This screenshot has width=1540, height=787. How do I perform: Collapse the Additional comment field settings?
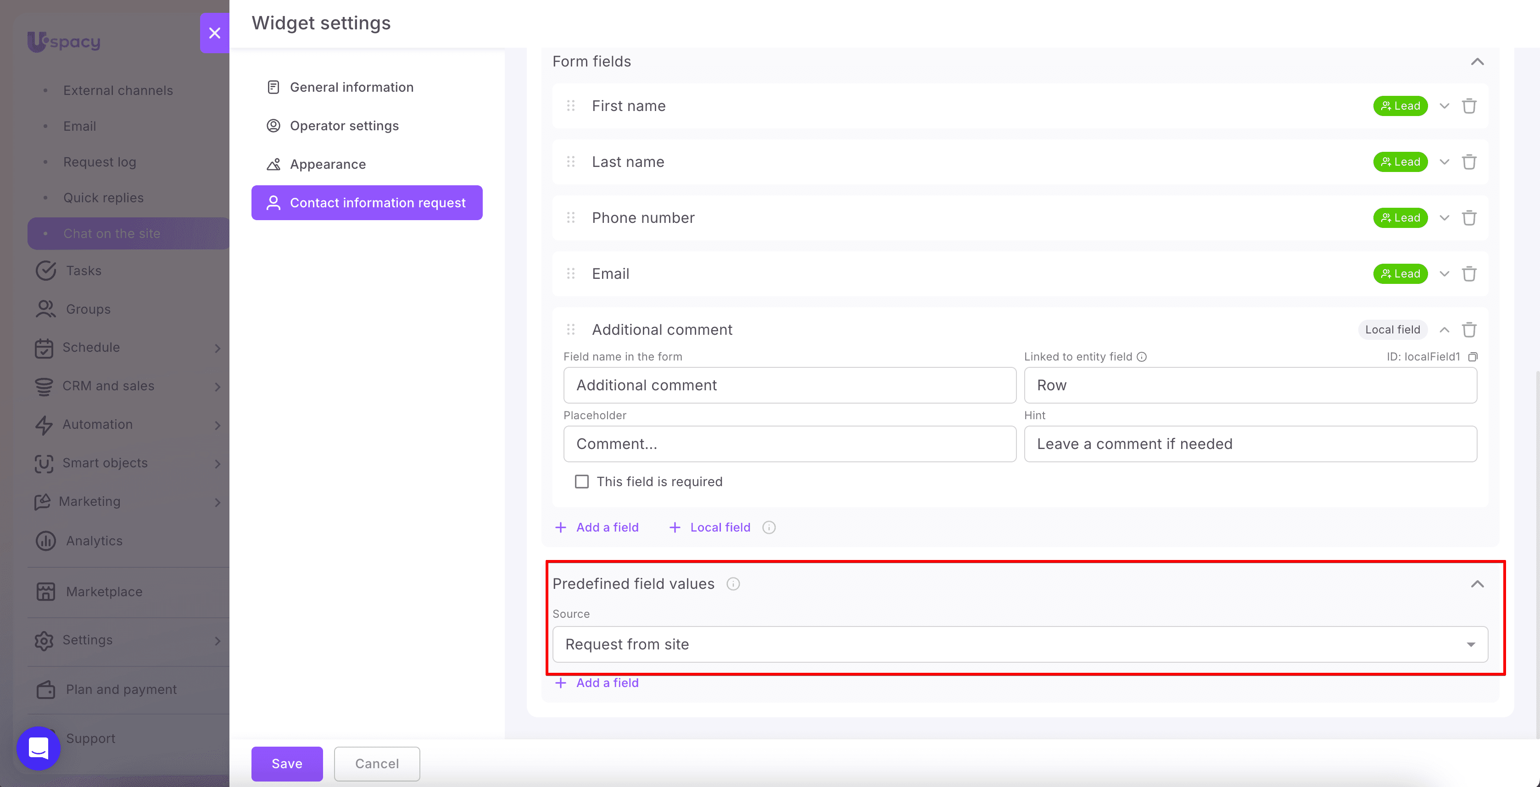(1445, 330)
